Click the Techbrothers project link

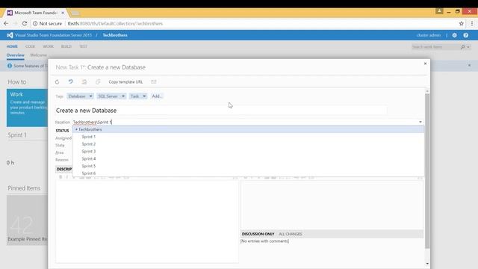click(115, 35)
